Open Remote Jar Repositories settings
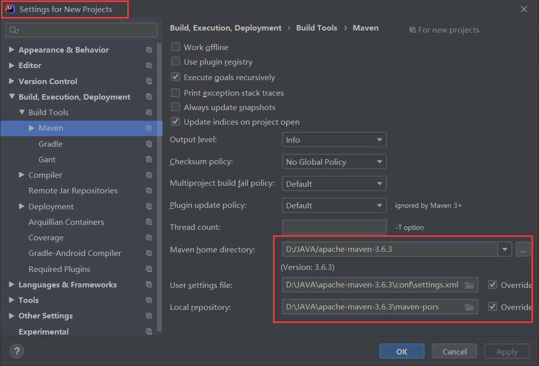 coord(73,190)
